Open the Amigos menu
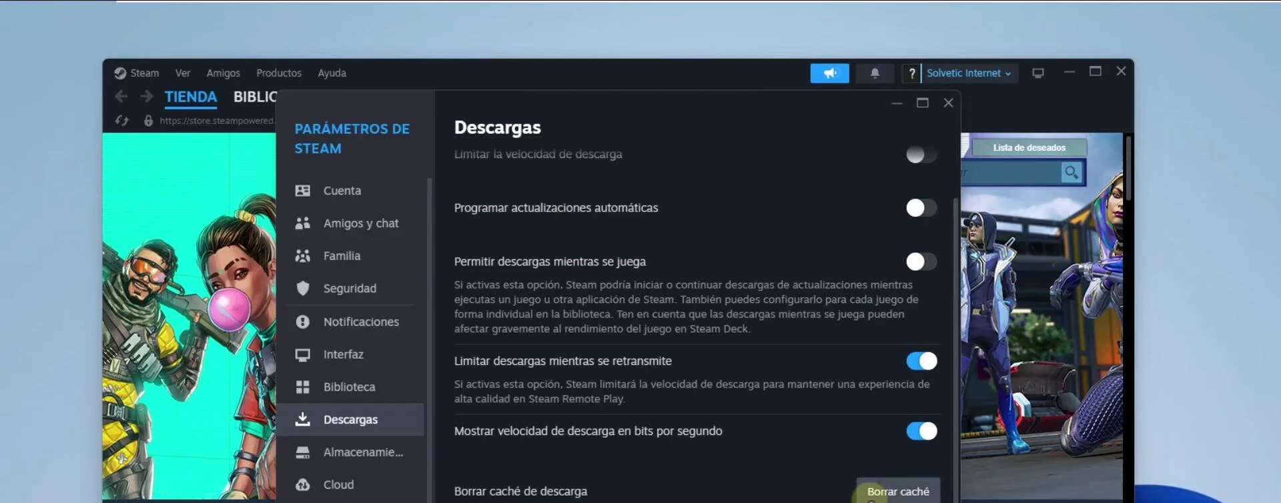 [x=223, y=73]
